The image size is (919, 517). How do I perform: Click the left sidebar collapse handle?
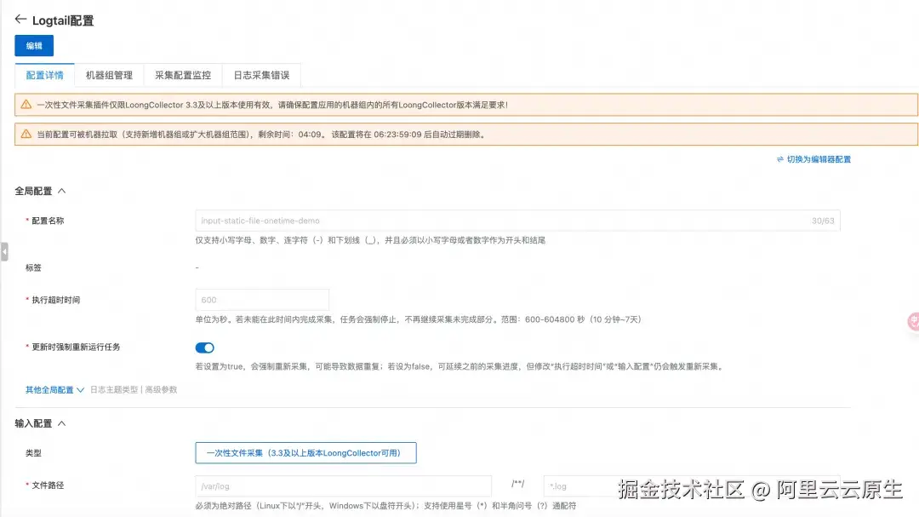4,252
